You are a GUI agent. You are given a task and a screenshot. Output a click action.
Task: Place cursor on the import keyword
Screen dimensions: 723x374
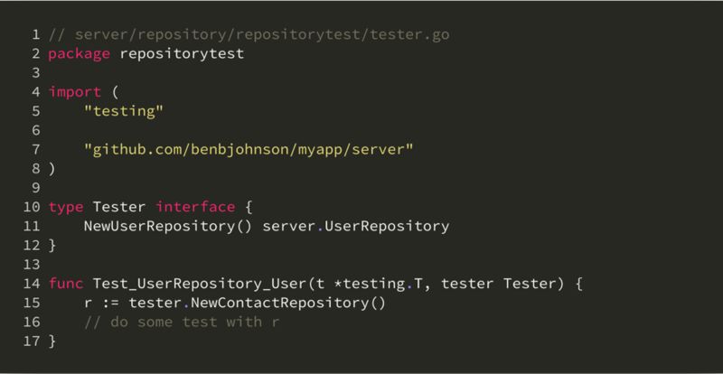tap(75, 92)
